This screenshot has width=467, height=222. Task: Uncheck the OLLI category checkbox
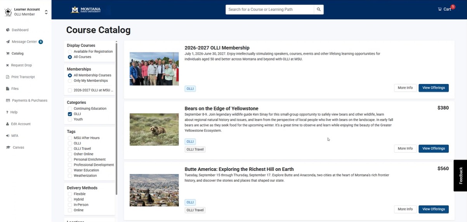click(70, 114)
